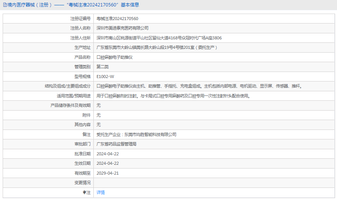Click the 产品储存条件及有效期 label
The height and width of the screenshot is (200, 337).
(71, 105)
